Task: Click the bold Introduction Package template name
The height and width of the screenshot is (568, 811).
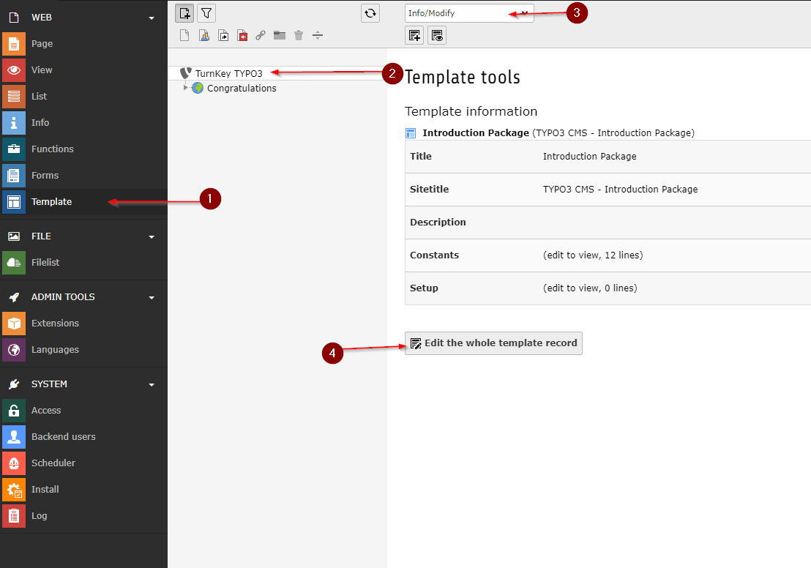Action: coord(475,133)
